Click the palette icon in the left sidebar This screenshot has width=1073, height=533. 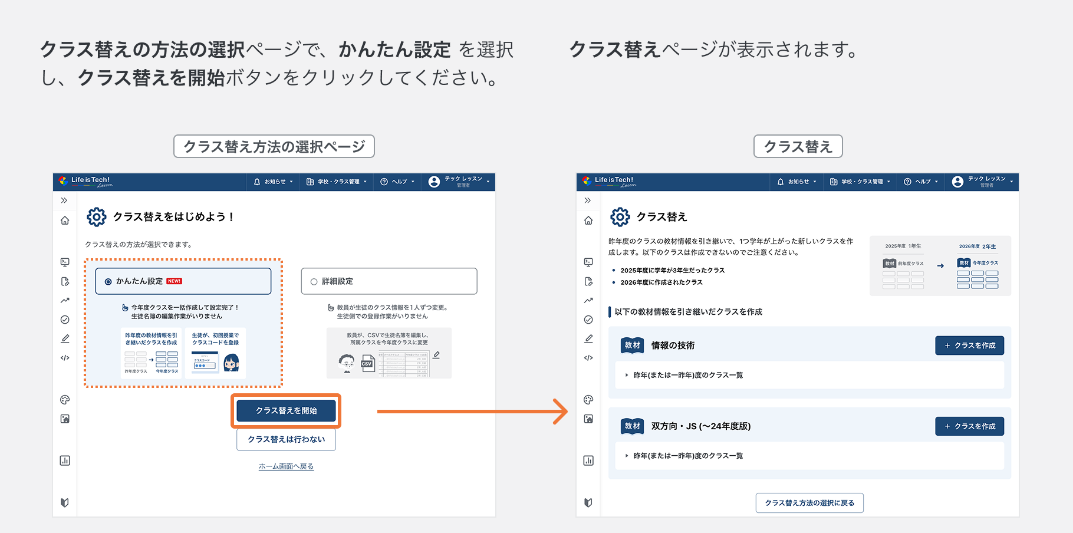[65, 400]
